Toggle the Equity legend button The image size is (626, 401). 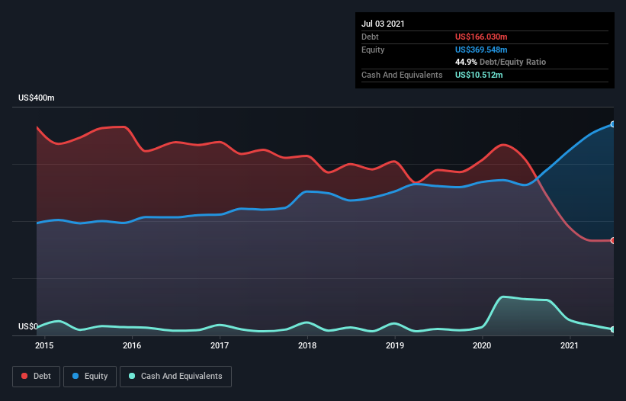[x=90, y=377]
